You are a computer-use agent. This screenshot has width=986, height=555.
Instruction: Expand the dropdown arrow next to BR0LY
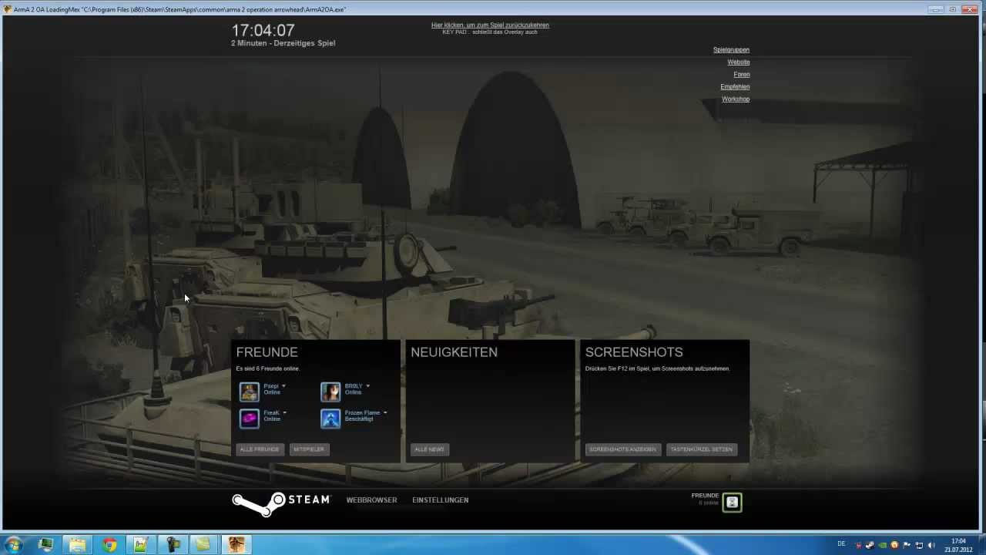click(367, 385)
